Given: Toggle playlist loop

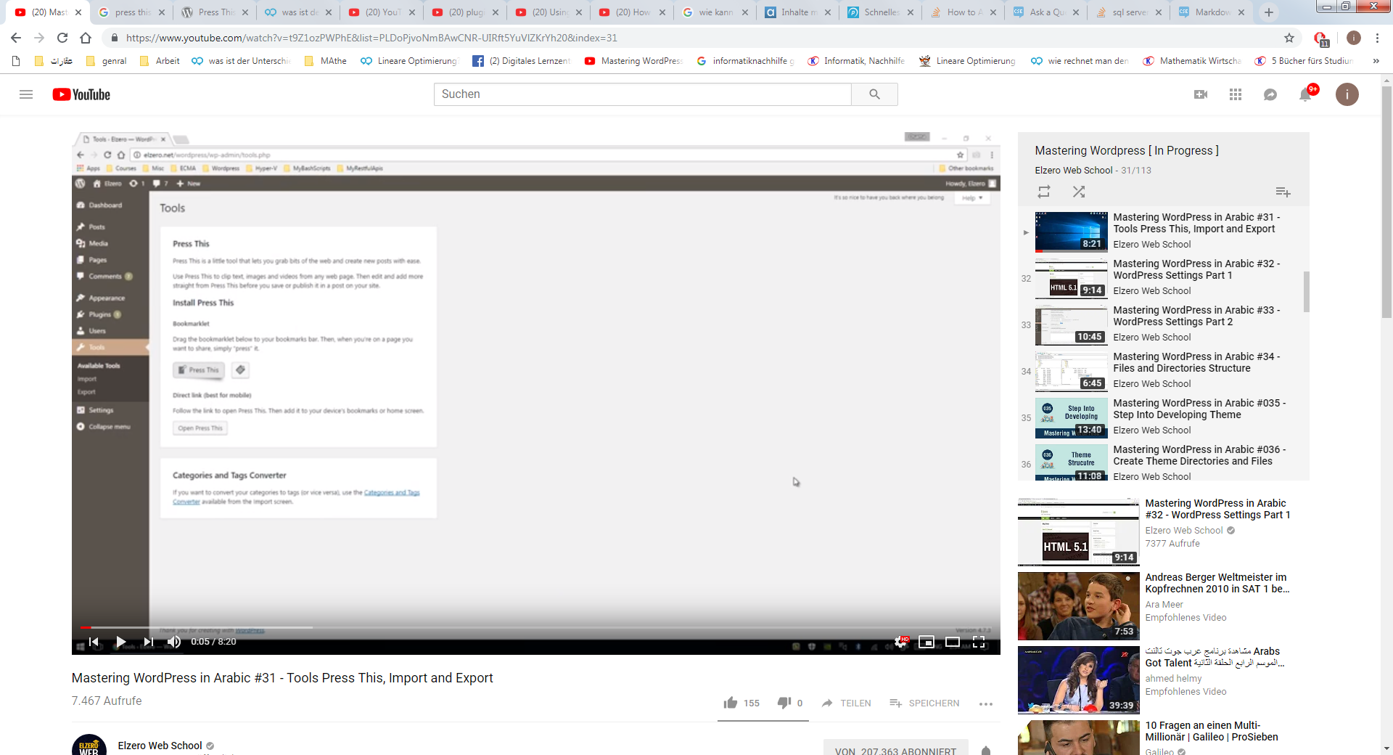Looking at the screenshot, I should coord(1044,192).
